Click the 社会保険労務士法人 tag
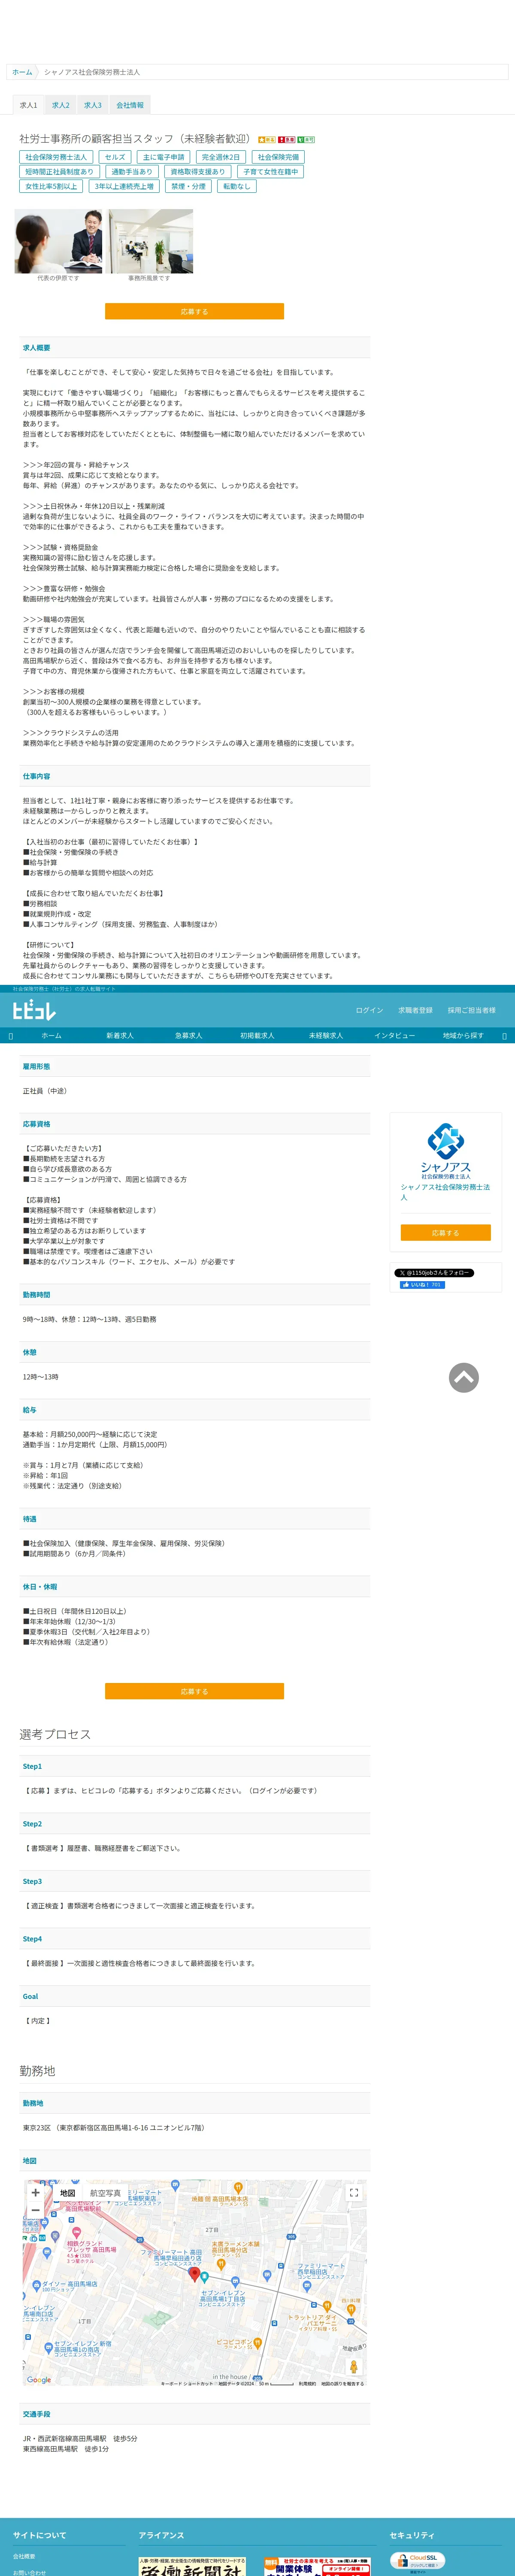Viewport: 515px width, 2576px height. (x=56, y=157)
